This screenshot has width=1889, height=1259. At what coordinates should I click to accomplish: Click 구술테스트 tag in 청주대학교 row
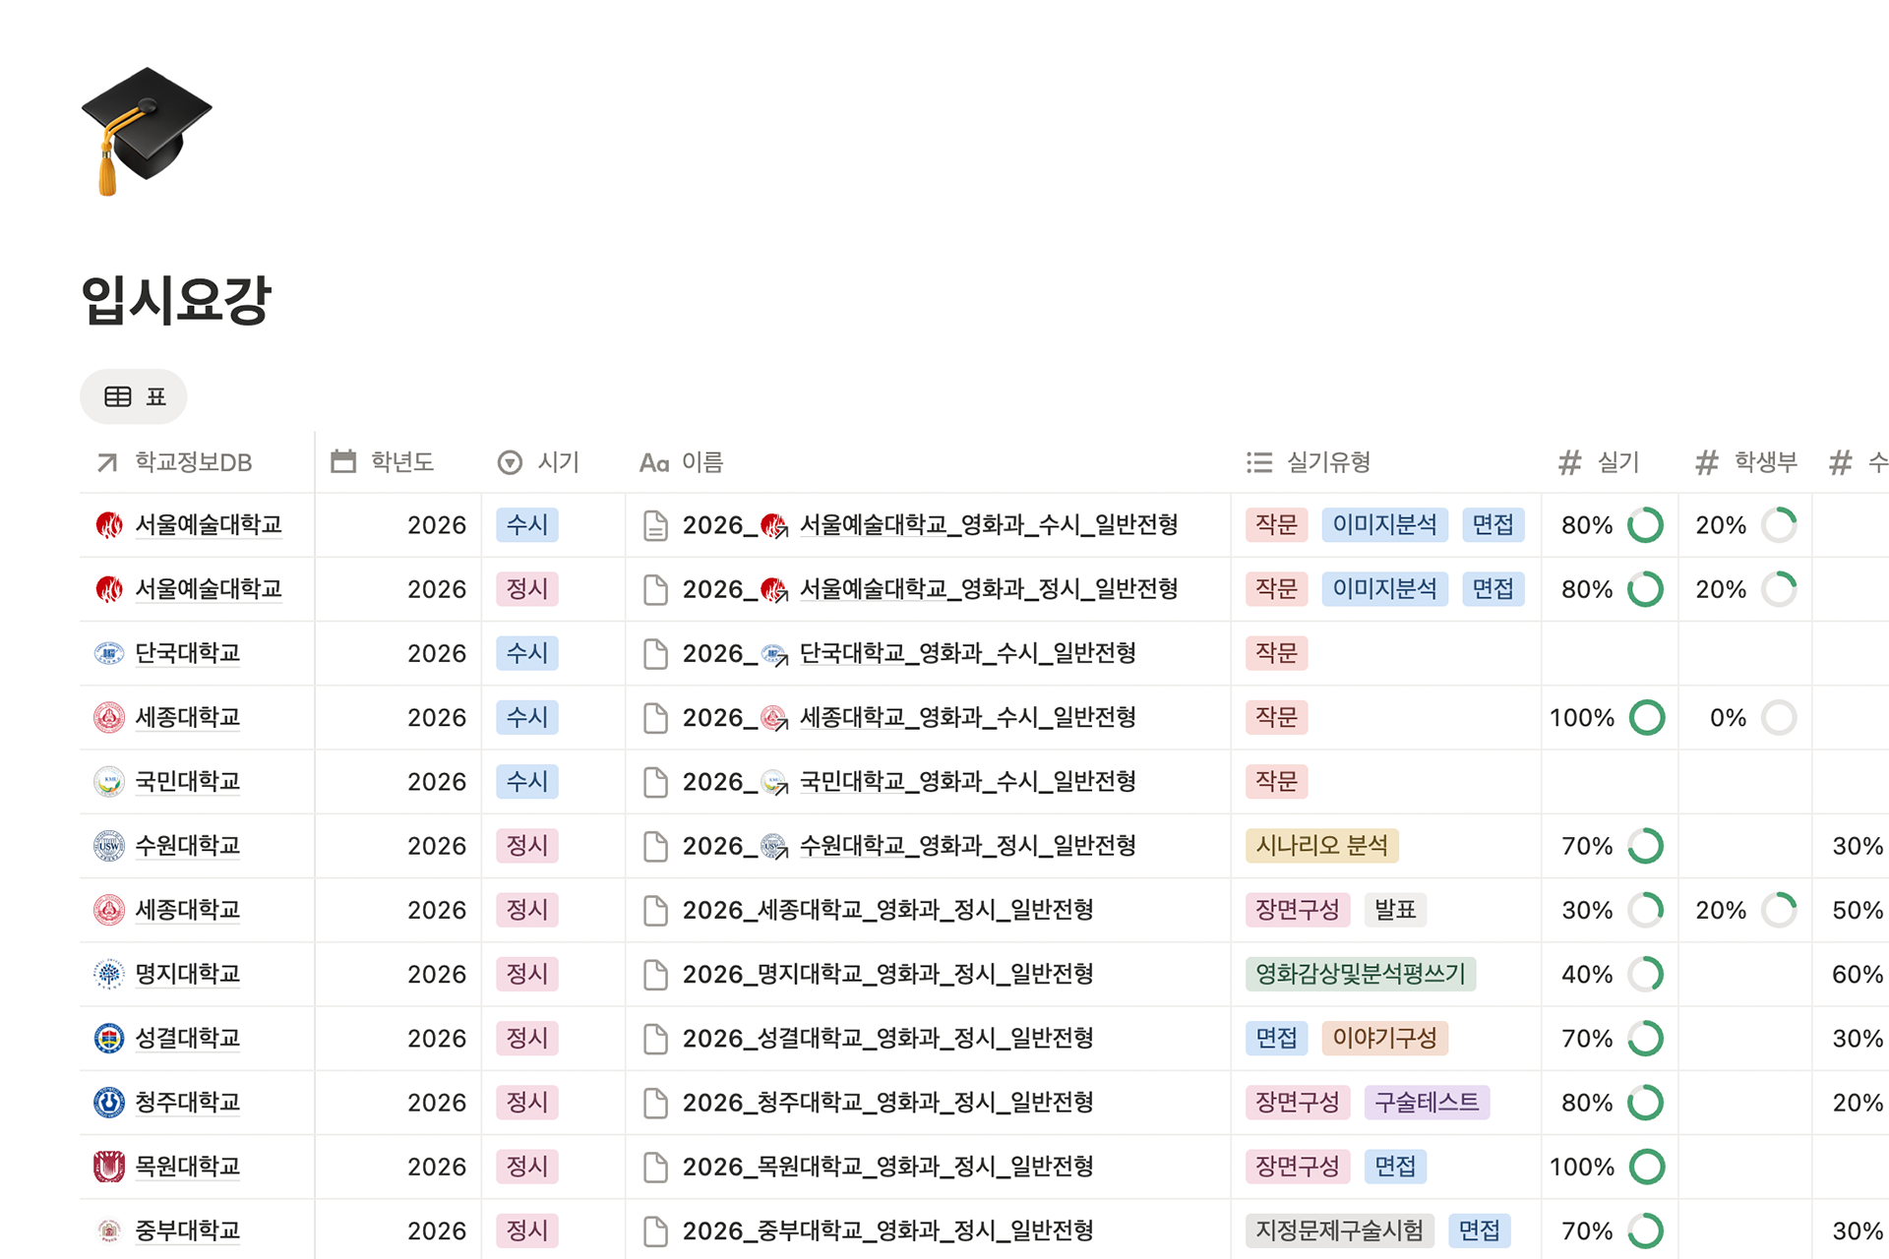[x=1427, y=1103]
